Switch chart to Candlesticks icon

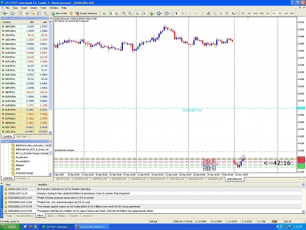click(111, 13)
